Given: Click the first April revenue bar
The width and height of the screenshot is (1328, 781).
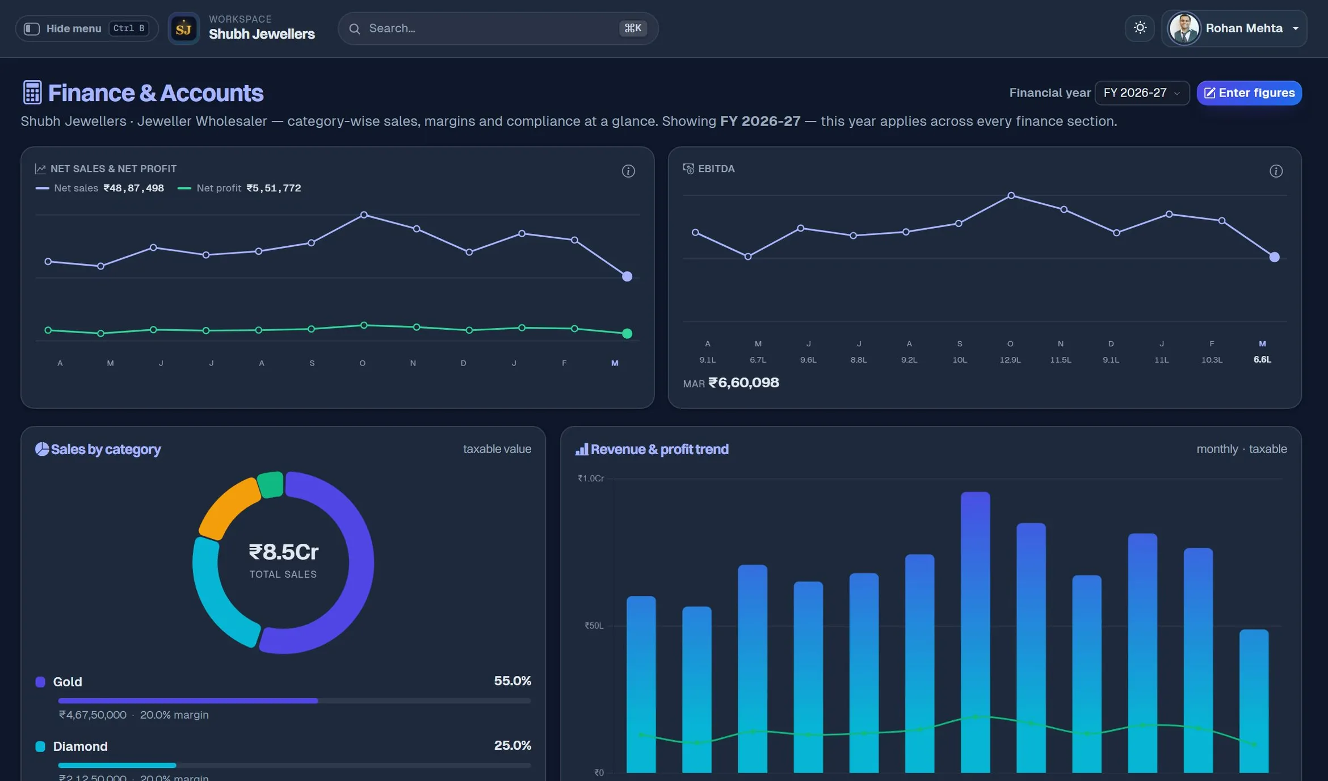Looking at the screenshot, I should [x=641, y=684].
